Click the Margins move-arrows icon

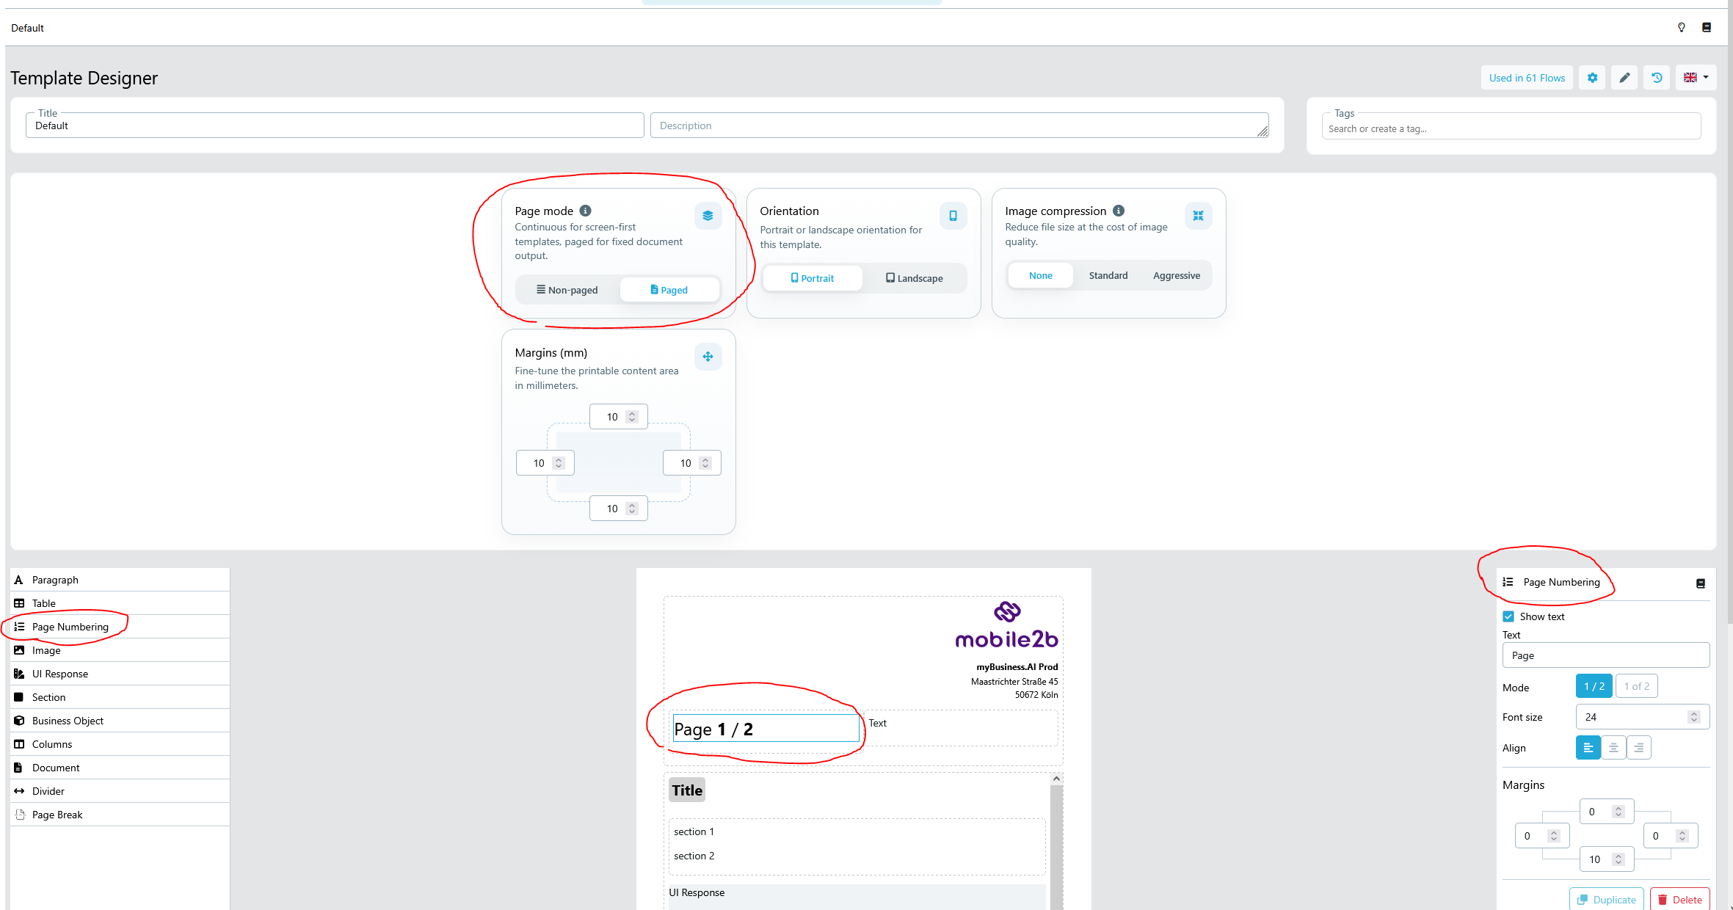(x=708, y=357)
